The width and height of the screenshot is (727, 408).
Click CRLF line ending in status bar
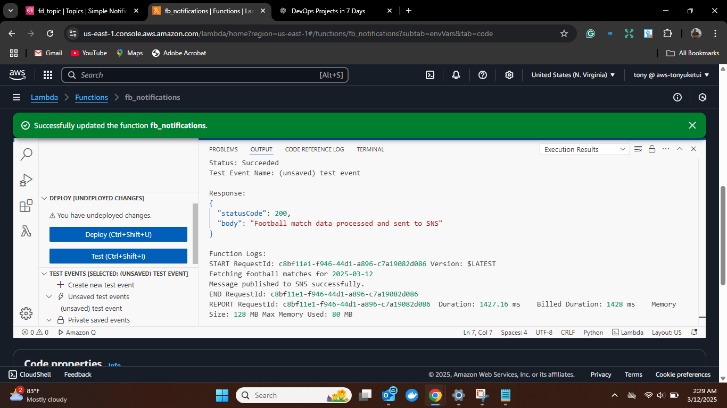point(568,332)
